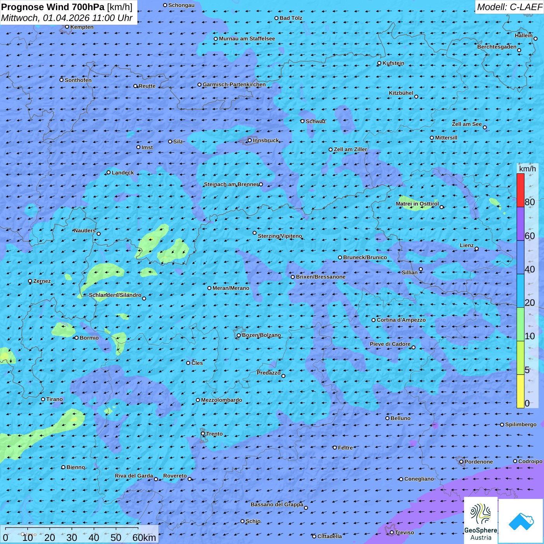Click the date 'Mittwoch, 01.04.2026 11:00 Uhr'
This screenshot has width=544, height=544.
67,18
